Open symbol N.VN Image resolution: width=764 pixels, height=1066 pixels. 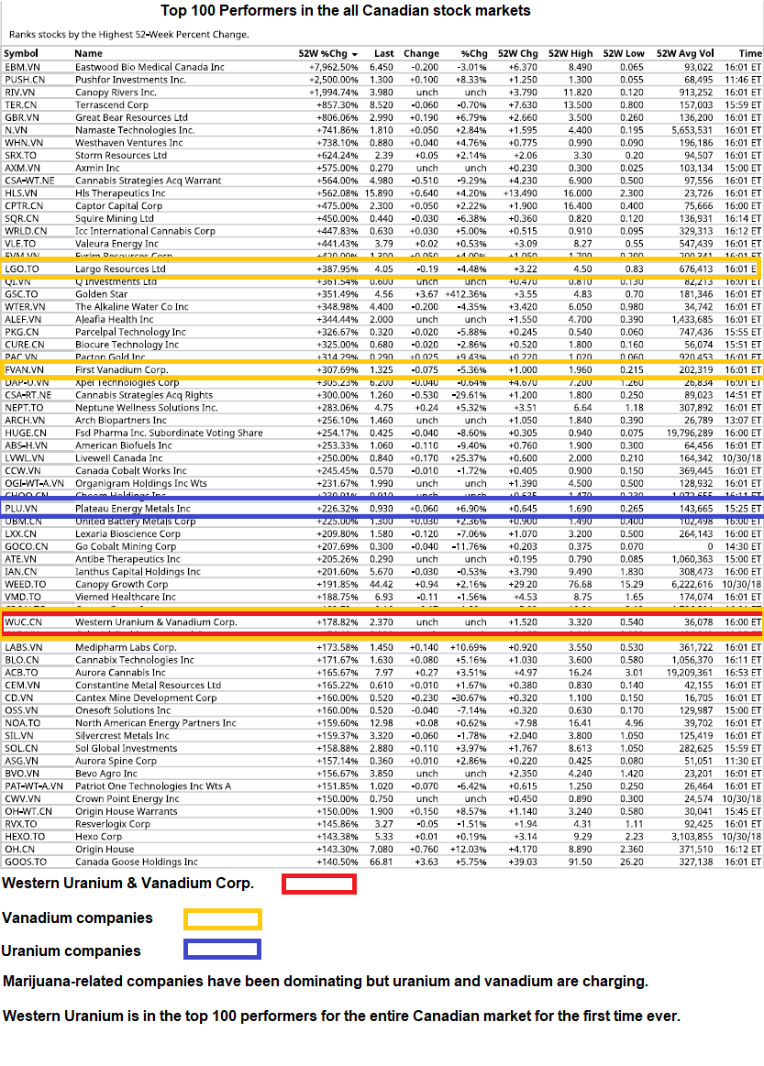tap(16, 130)
